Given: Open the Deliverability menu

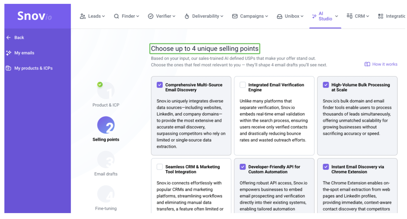Looking at the screenshot, I should point(204,16).
